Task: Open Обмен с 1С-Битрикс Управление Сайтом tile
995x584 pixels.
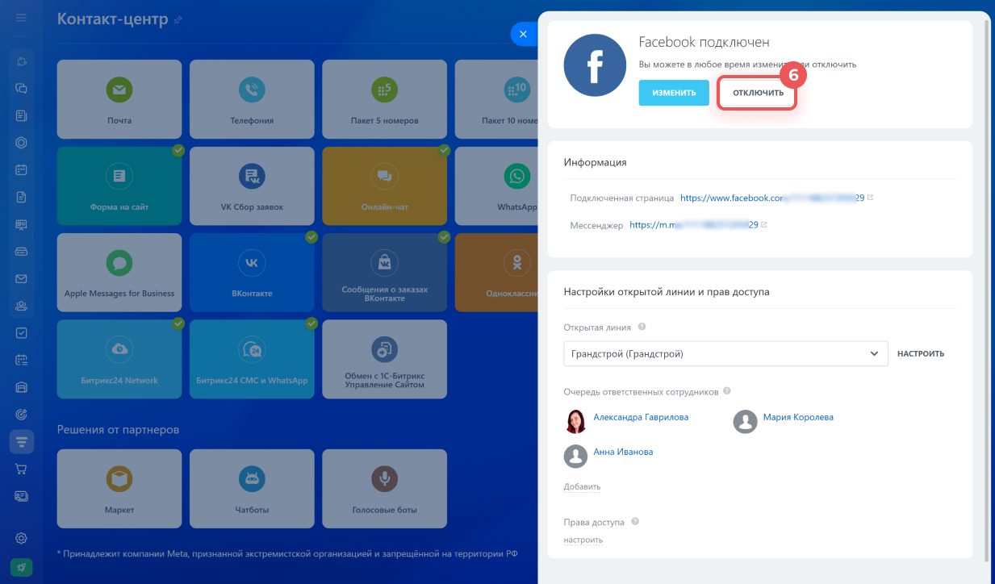Action: [384, 359]
